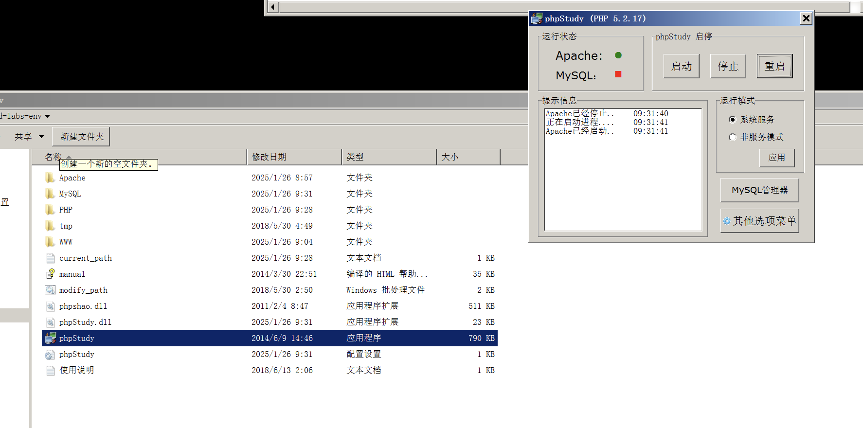The height and width of the screenshot is (428, 863).
Task: Click the phpStudy application icon
Action: (x=50, y=338)
